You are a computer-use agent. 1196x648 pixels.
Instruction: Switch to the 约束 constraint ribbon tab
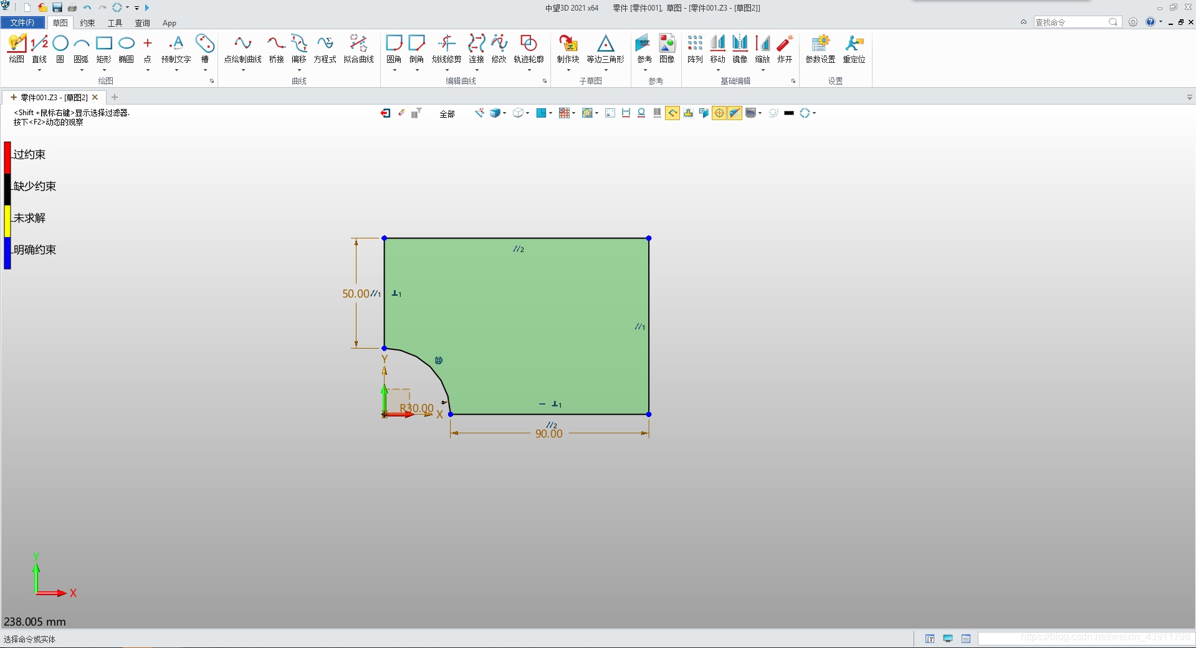coord(87,23)
